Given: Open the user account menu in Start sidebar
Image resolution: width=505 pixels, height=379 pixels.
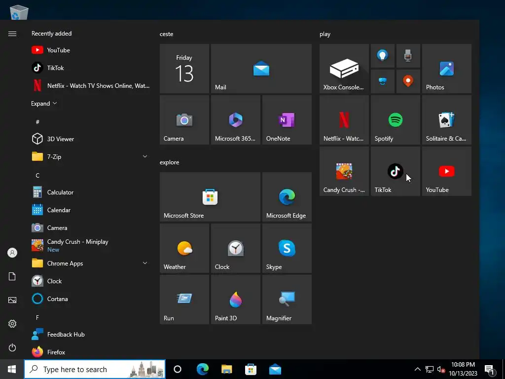Looking at the screenshot, I should pyautogui.click(x=12, y=253).
